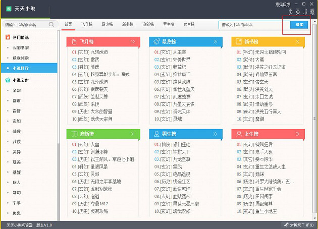Screen dimensions: 318x229
Task: Open 09.[玄幻] 异世无冕邪皇 in 男生榜
Action: (177, 204)
